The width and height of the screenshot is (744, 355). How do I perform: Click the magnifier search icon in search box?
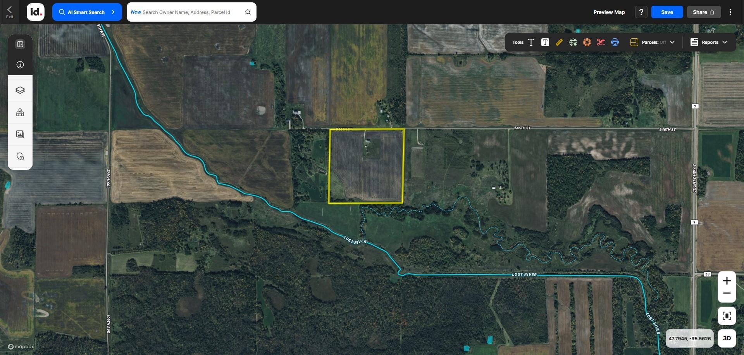click(248, 12)
